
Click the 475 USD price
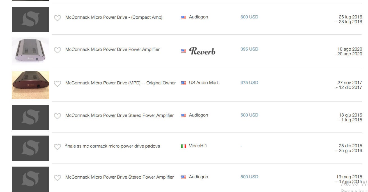pyautogui.click(x=249, y=83)
